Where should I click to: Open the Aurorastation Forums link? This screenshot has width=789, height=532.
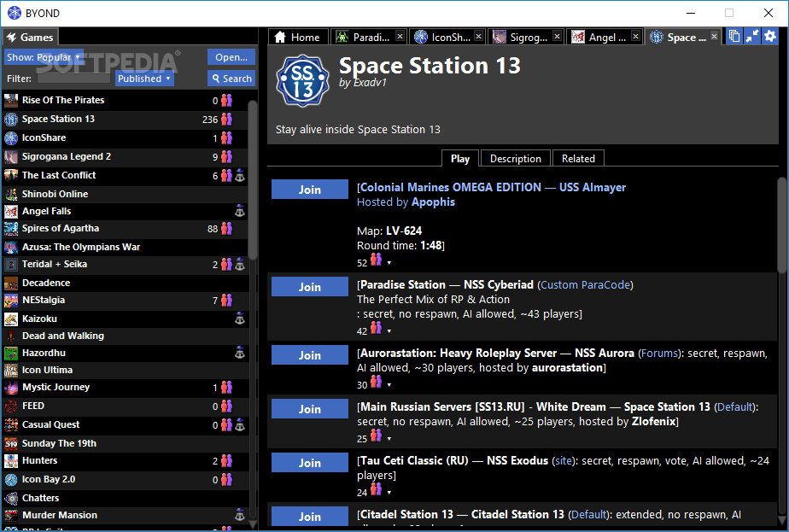660,354
